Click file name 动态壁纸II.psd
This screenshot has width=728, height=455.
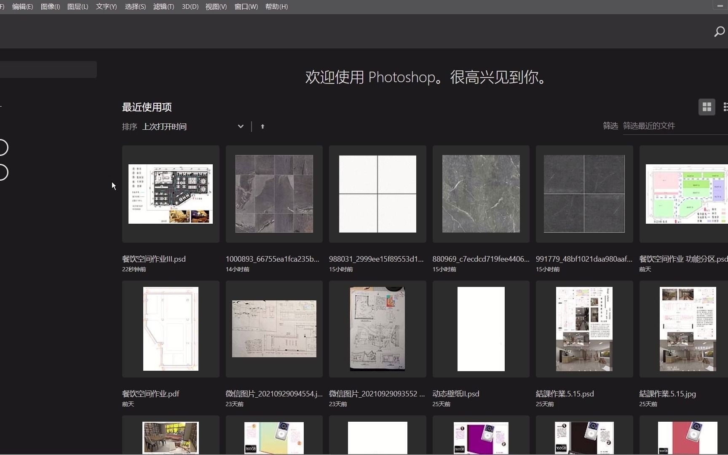click(456, 394)
